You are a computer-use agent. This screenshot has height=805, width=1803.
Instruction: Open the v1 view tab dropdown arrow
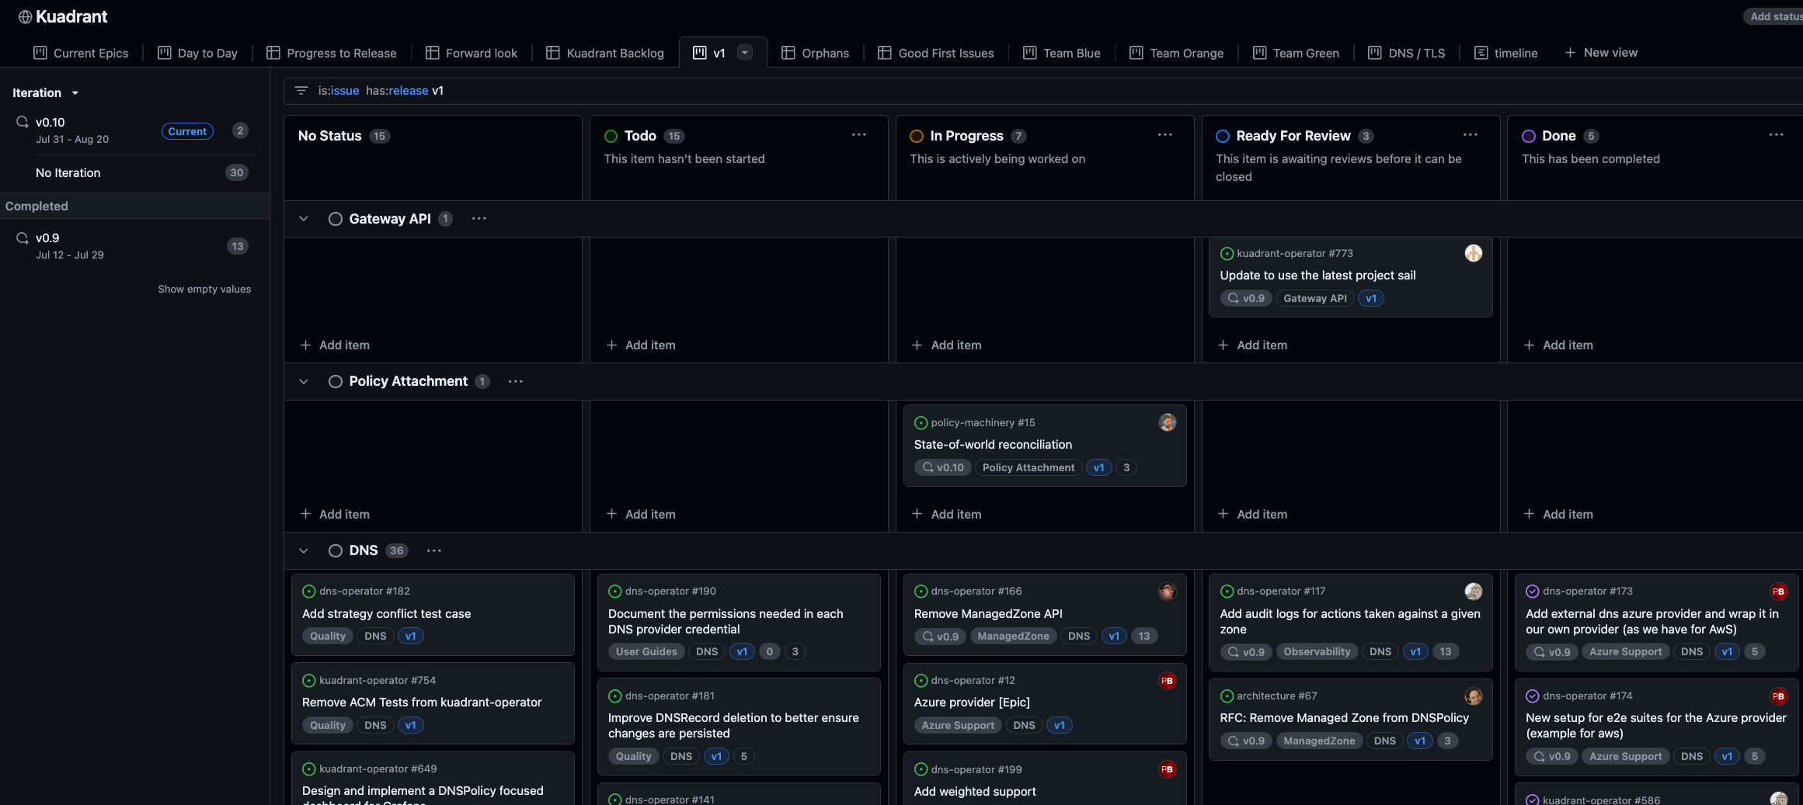(745, 53)
